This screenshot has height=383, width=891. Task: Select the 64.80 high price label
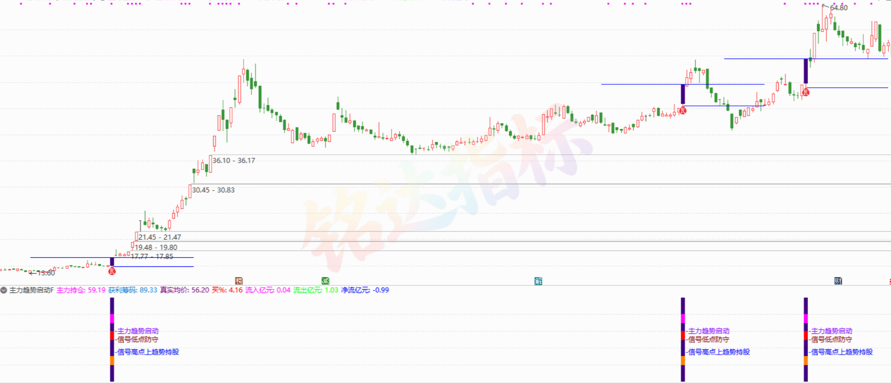pyautogui.click(x=839, y=8)
